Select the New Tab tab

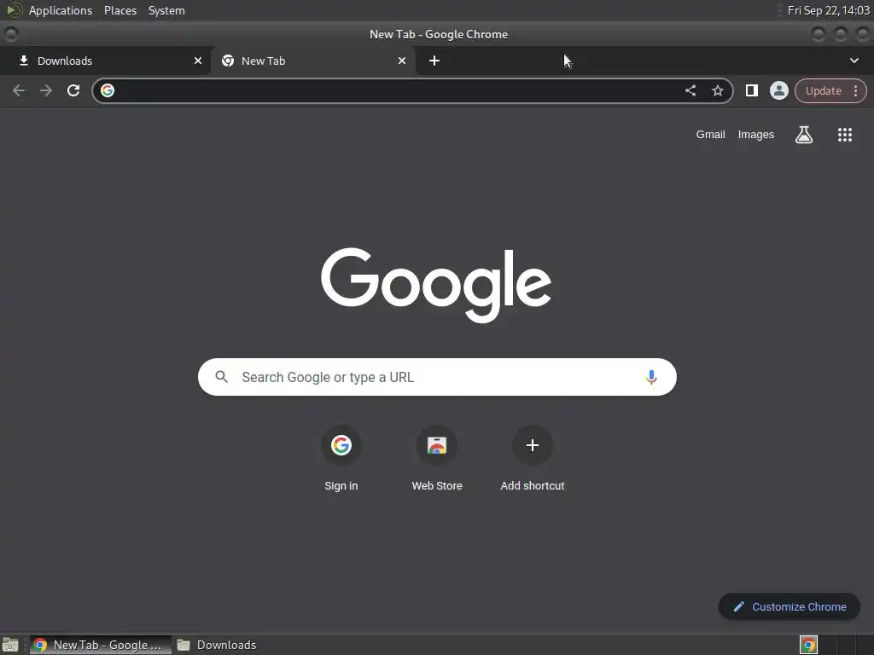(x=312, y=61)
